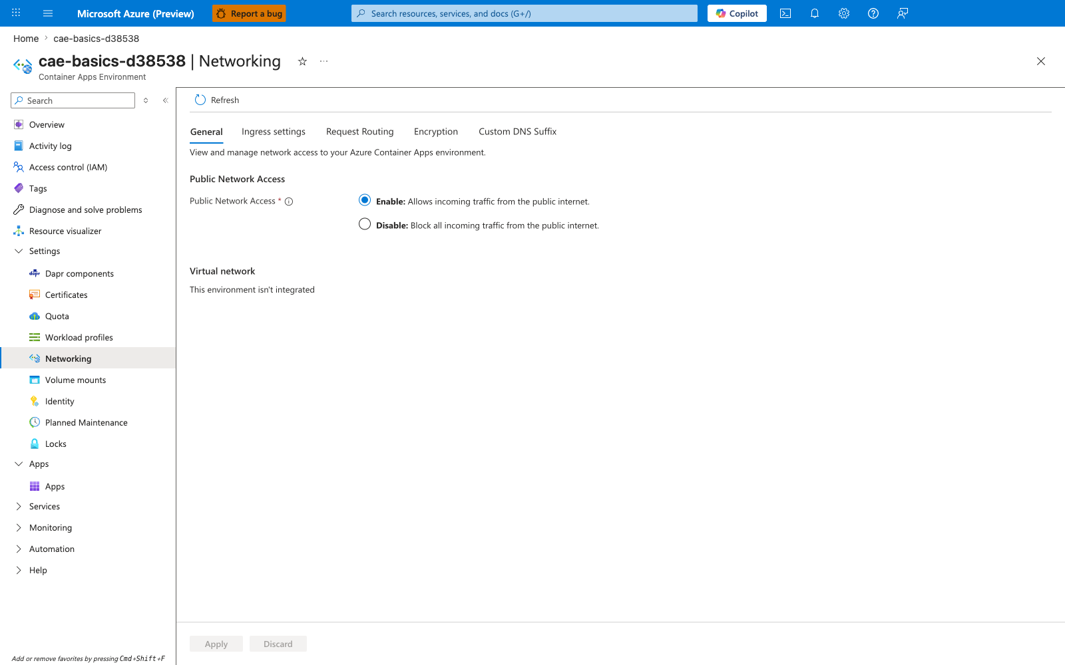Switch to the Request Routing tab
Image resolution: width=1065 pixels, height=665 pixels.
click(x=360, y=132)
